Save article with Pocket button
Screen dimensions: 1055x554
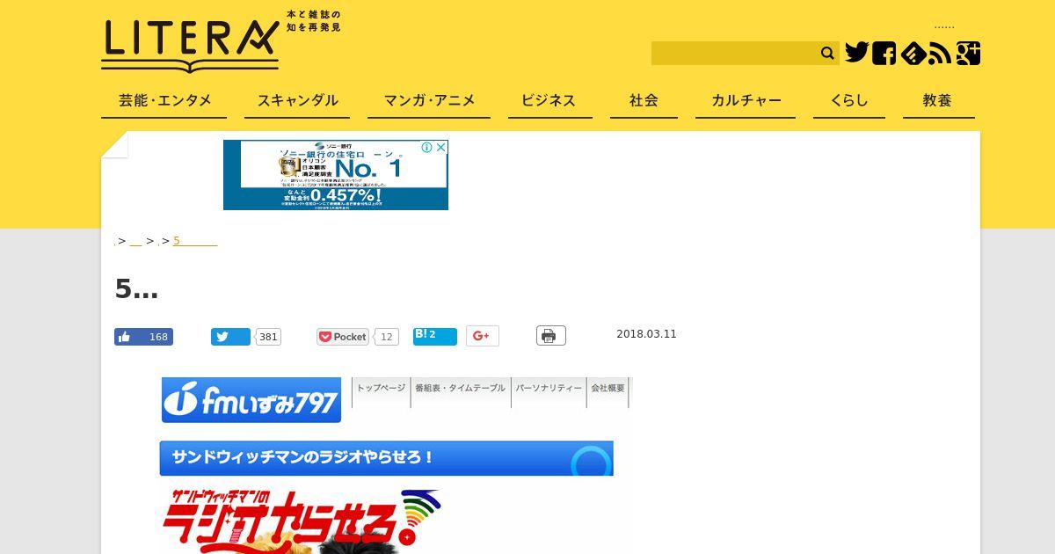point(343,337)
